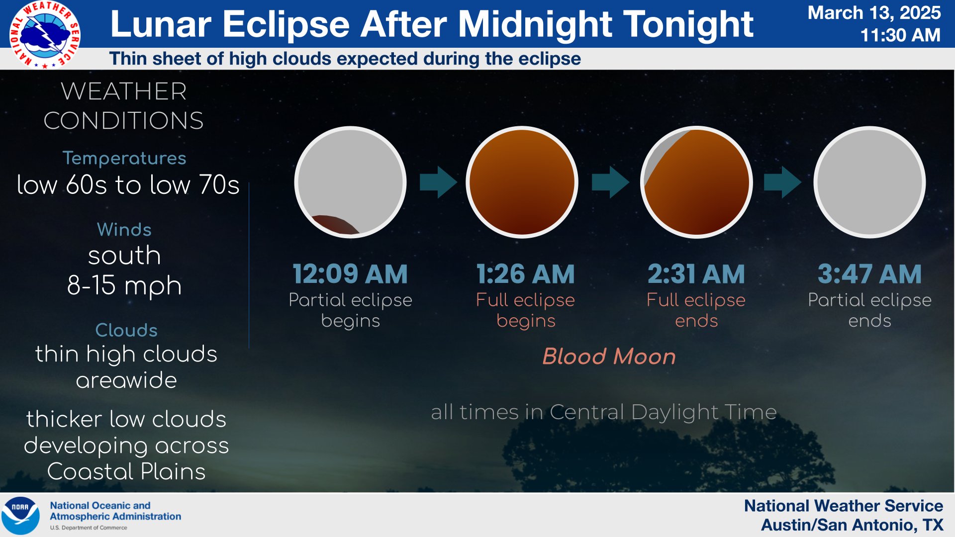Click the "all times in Central Daylight Time" note
This screenshot has height=537, width=955.
pos(603,412)
